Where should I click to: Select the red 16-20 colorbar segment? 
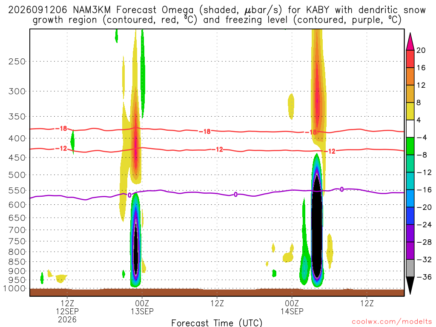(410, 59)
